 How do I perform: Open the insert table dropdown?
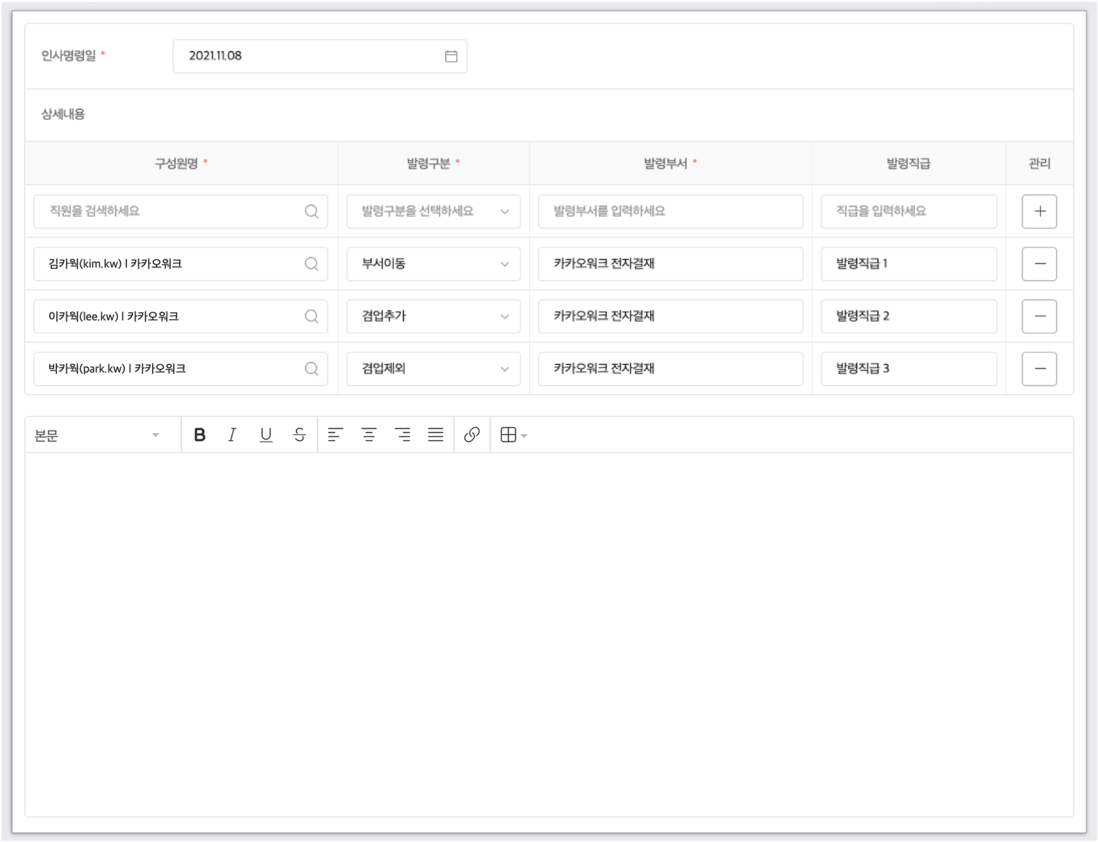coord(514,435)
